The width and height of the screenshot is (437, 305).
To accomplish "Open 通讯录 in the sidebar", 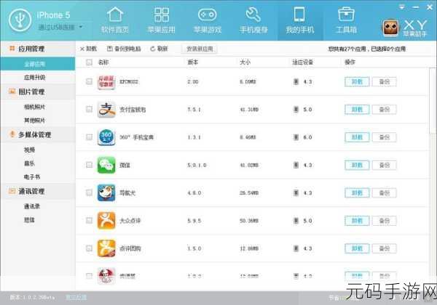I will (x=32, y=206).
